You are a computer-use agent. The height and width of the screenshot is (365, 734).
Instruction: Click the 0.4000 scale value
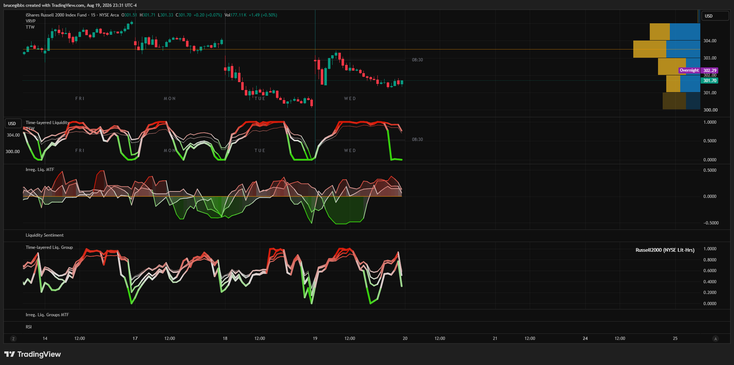(x=710, y=282)
